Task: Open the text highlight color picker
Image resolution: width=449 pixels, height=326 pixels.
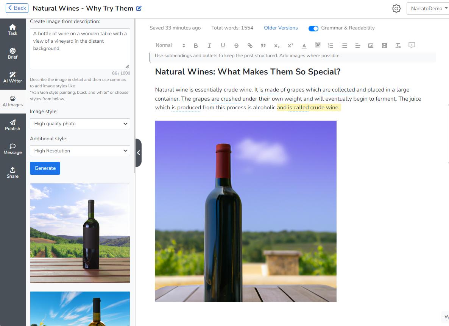Action: tap(318, 45)
